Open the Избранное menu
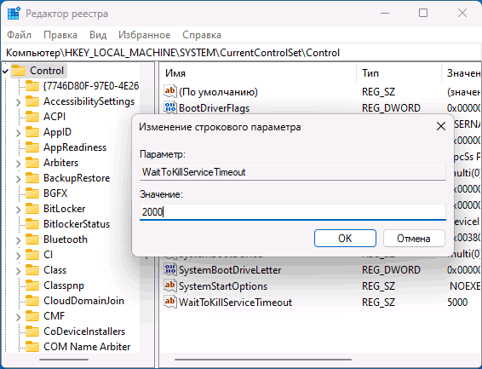The width and height of the screenshot is (482, 369). pyautogui.click(x=145, y=35)
